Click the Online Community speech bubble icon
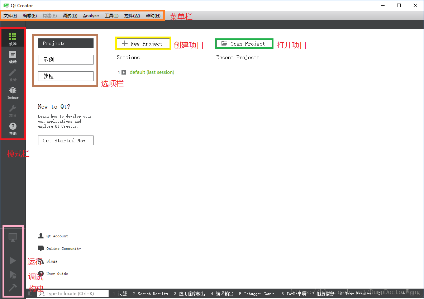Screen dimensions: 424x299 (41, 248)
